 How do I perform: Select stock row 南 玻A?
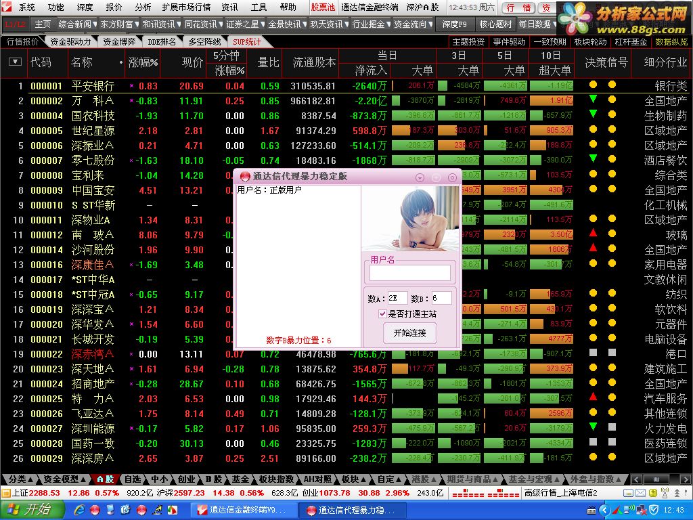click(x=346, y=235)
